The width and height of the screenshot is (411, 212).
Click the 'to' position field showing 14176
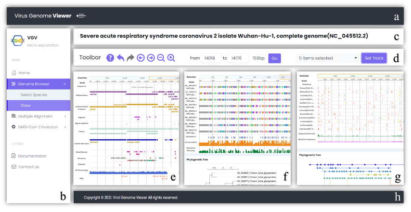(238, 58)
